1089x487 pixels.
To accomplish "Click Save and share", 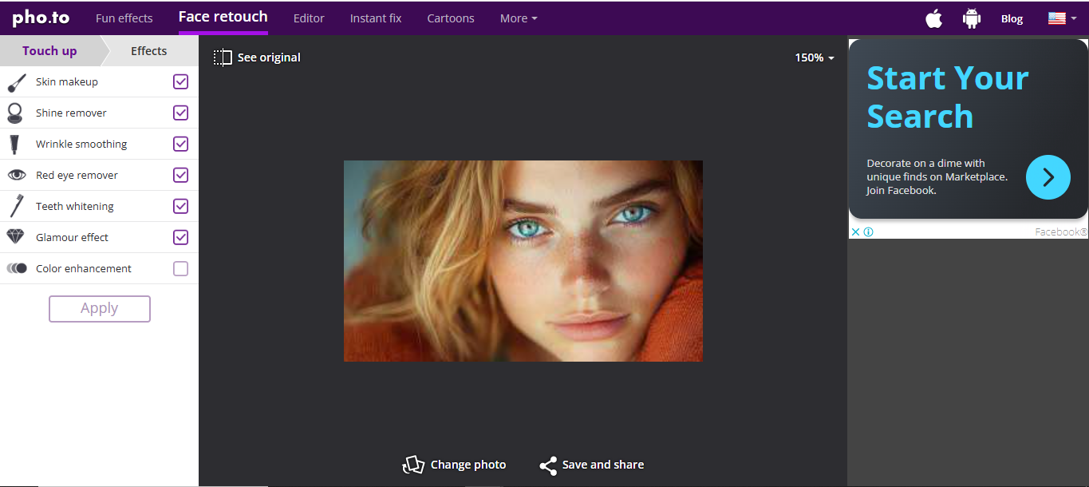I will pos(591,464).
